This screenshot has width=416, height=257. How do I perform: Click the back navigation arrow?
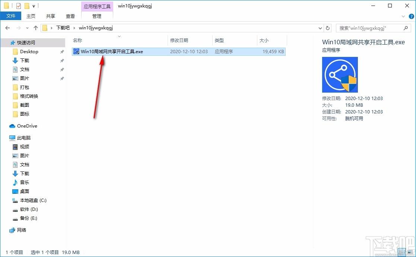coord(7,28)
